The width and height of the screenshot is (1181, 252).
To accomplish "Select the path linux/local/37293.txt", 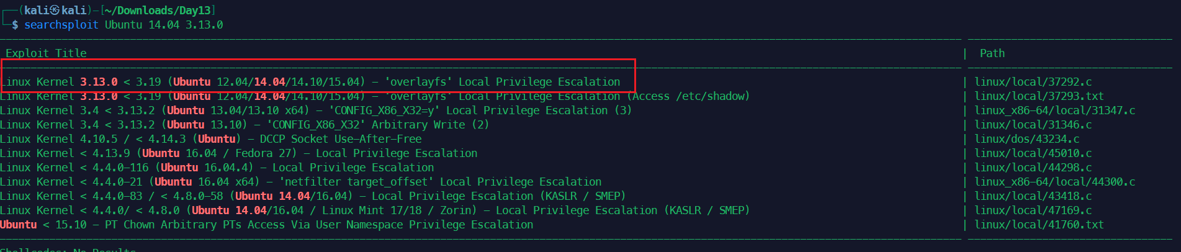I will coord(1039,96).
